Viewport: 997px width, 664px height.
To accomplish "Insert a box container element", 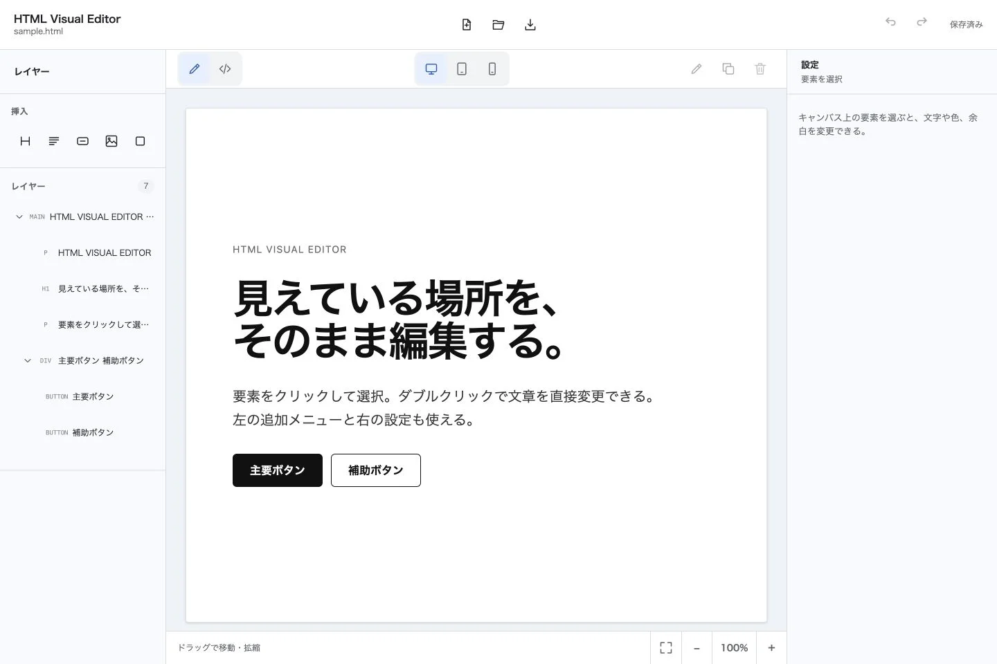I will (140, 141).
